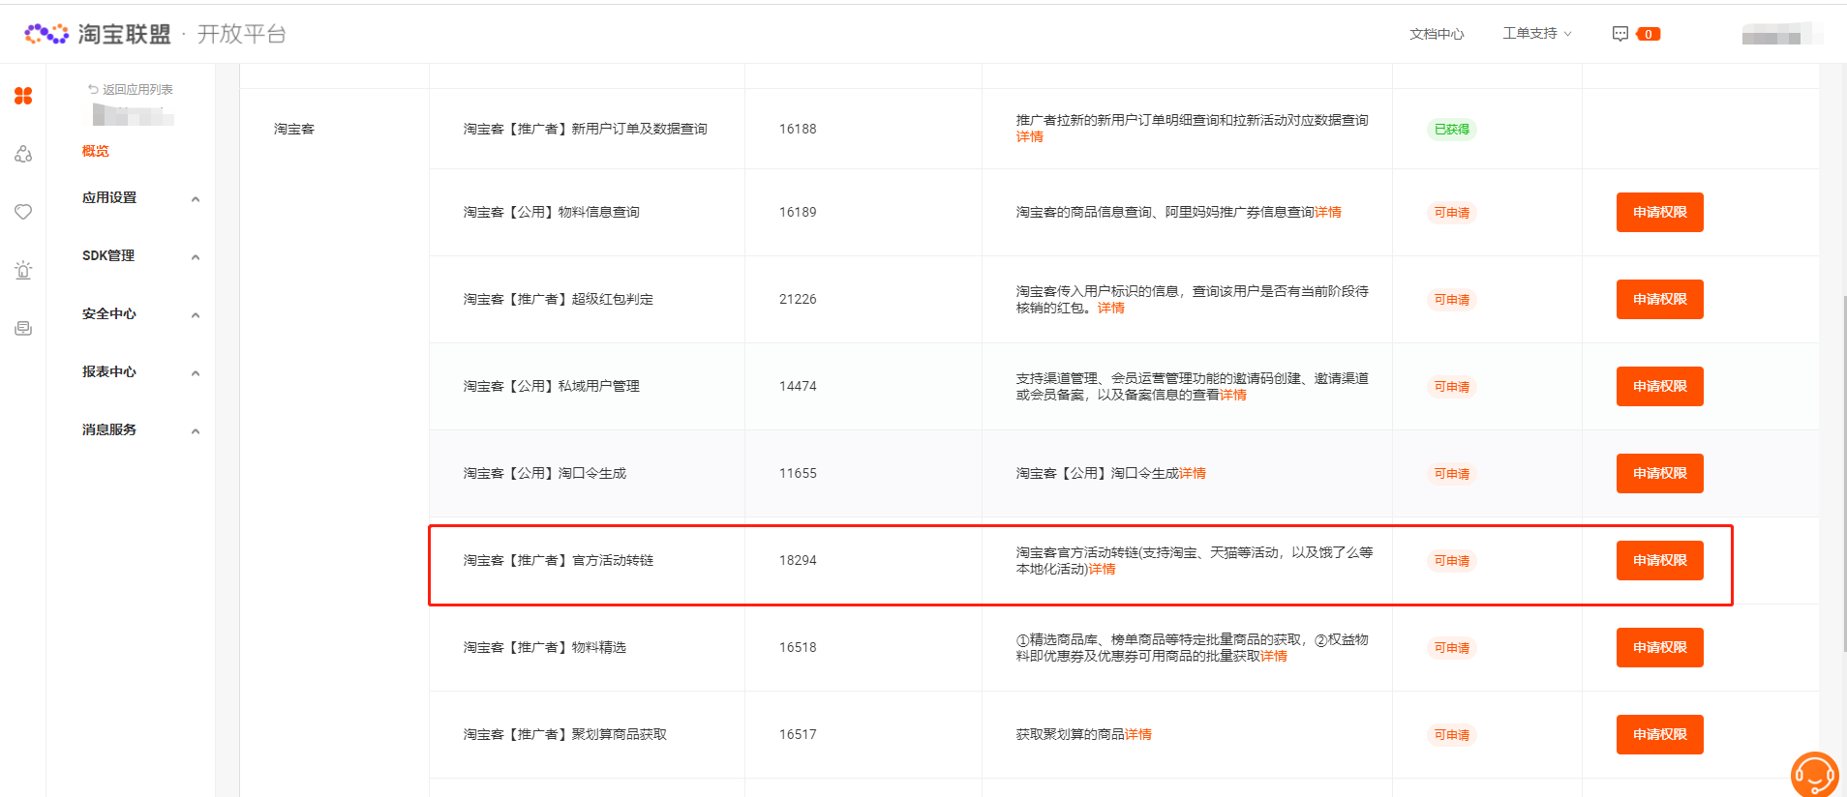Viewport: 1847px width, 797px height.
Task: Open the 报表中心 menu item
Action: pos(109,371)
